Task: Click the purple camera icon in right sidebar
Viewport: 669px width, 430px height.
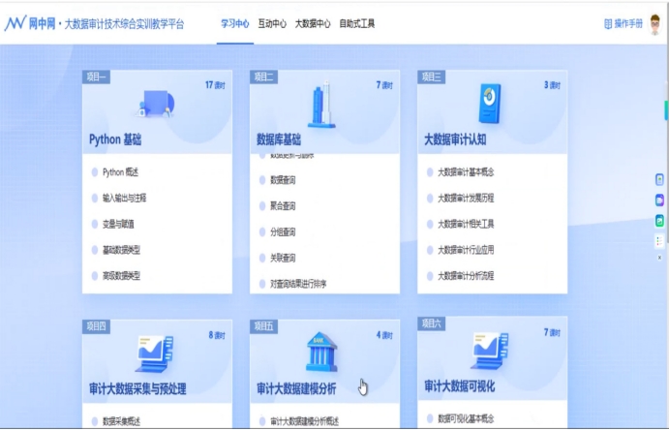Action: [659, 200]
